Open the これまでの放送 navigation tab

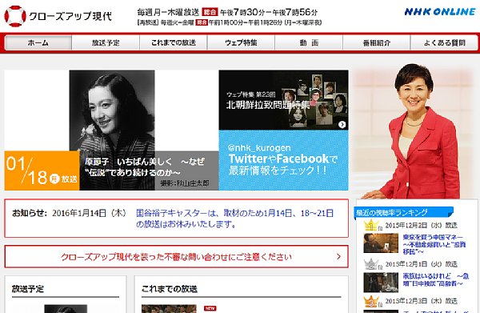(174, 42)
